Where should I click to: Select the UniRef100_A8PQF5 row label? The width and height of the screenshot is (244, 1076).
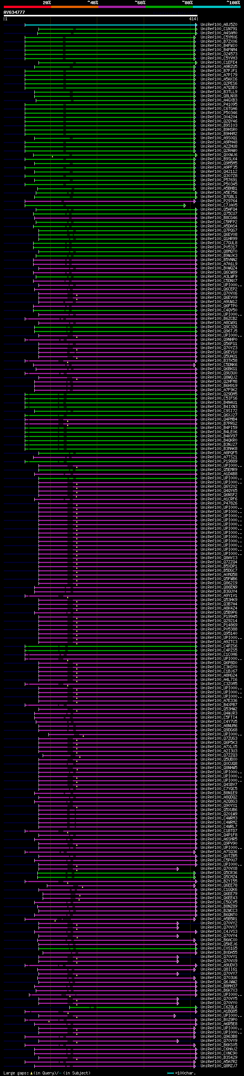pos(219,453)
